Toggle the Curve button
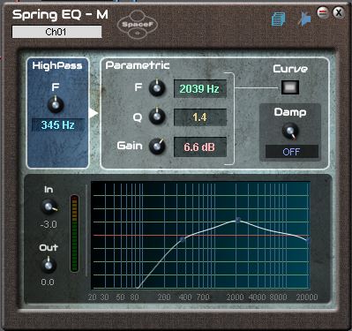 pos(290,87)
